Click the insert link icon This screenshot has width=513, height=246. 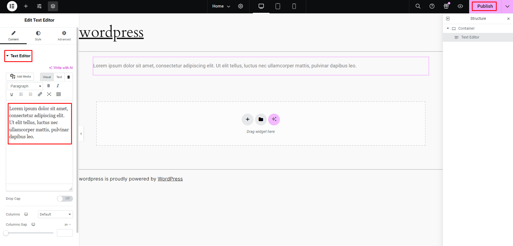click(40, 94)
